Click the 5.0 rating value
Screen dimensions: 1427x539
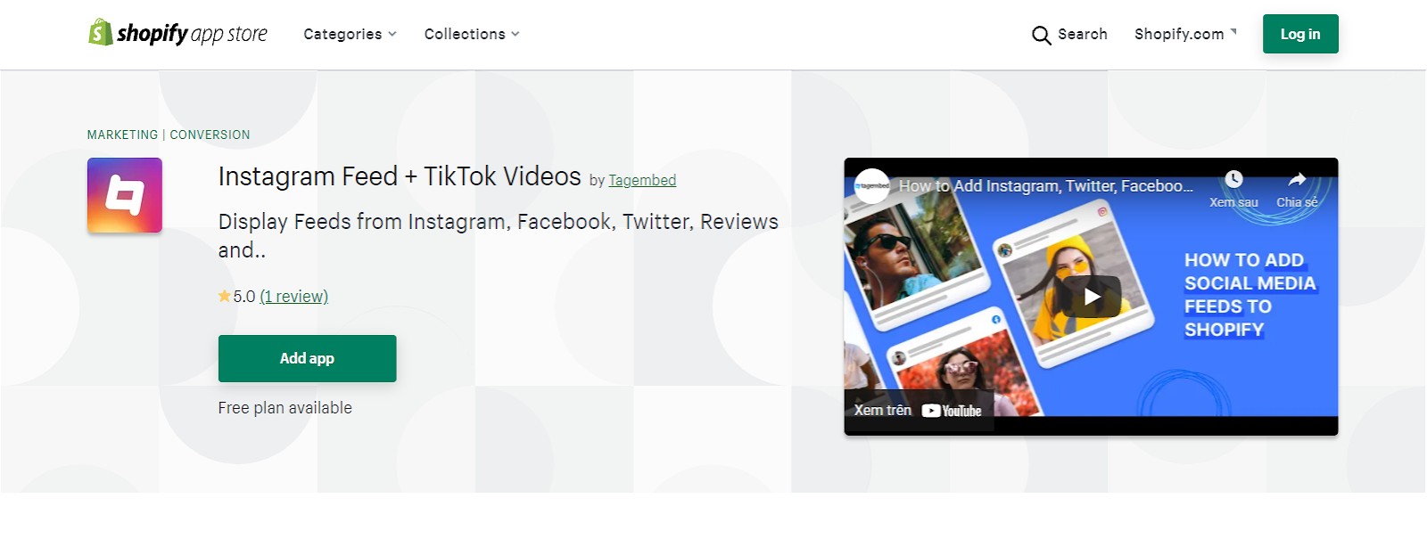[x=244, y=297]
